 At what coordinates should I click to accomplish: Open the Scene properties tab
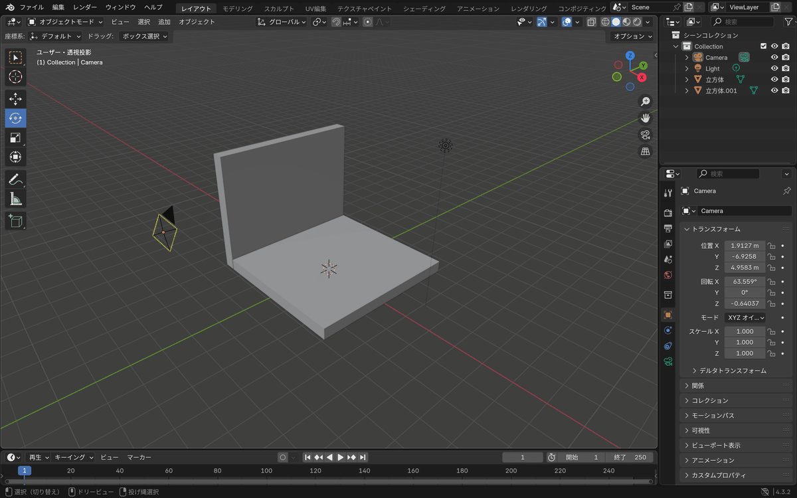tap(668, 259)
